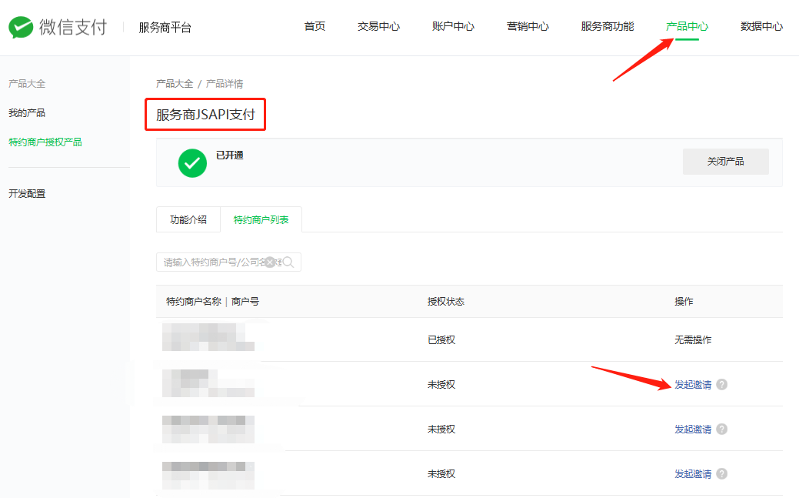Open the 首页 top navigation item
The height and width of the screenshot is (498, 799).
tap(315, 26)
